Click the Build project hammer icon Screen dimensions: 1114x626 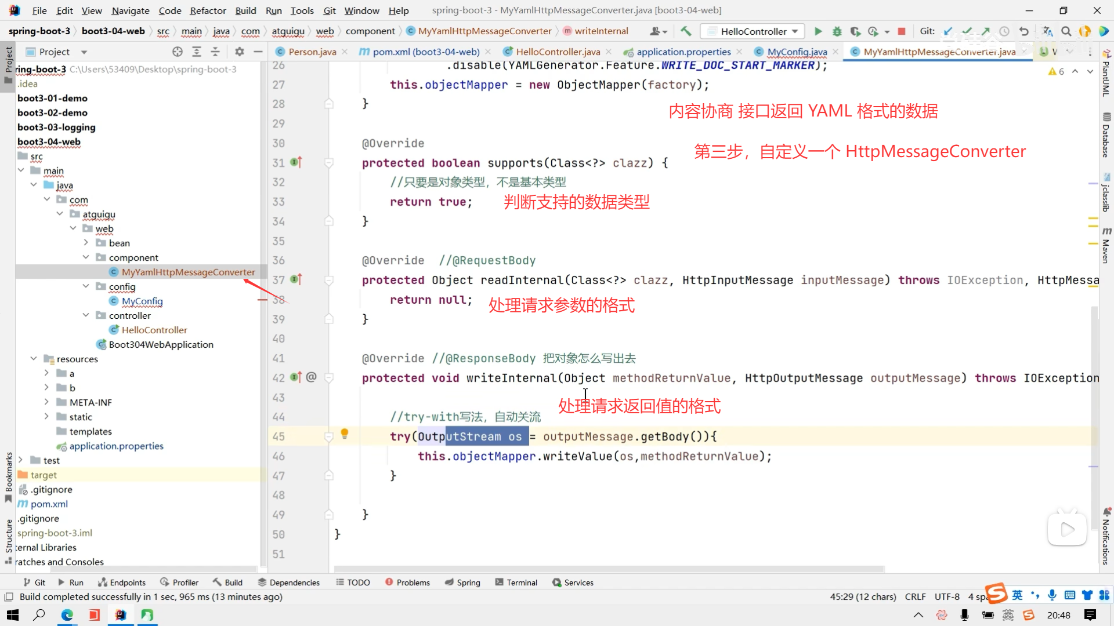686,31
